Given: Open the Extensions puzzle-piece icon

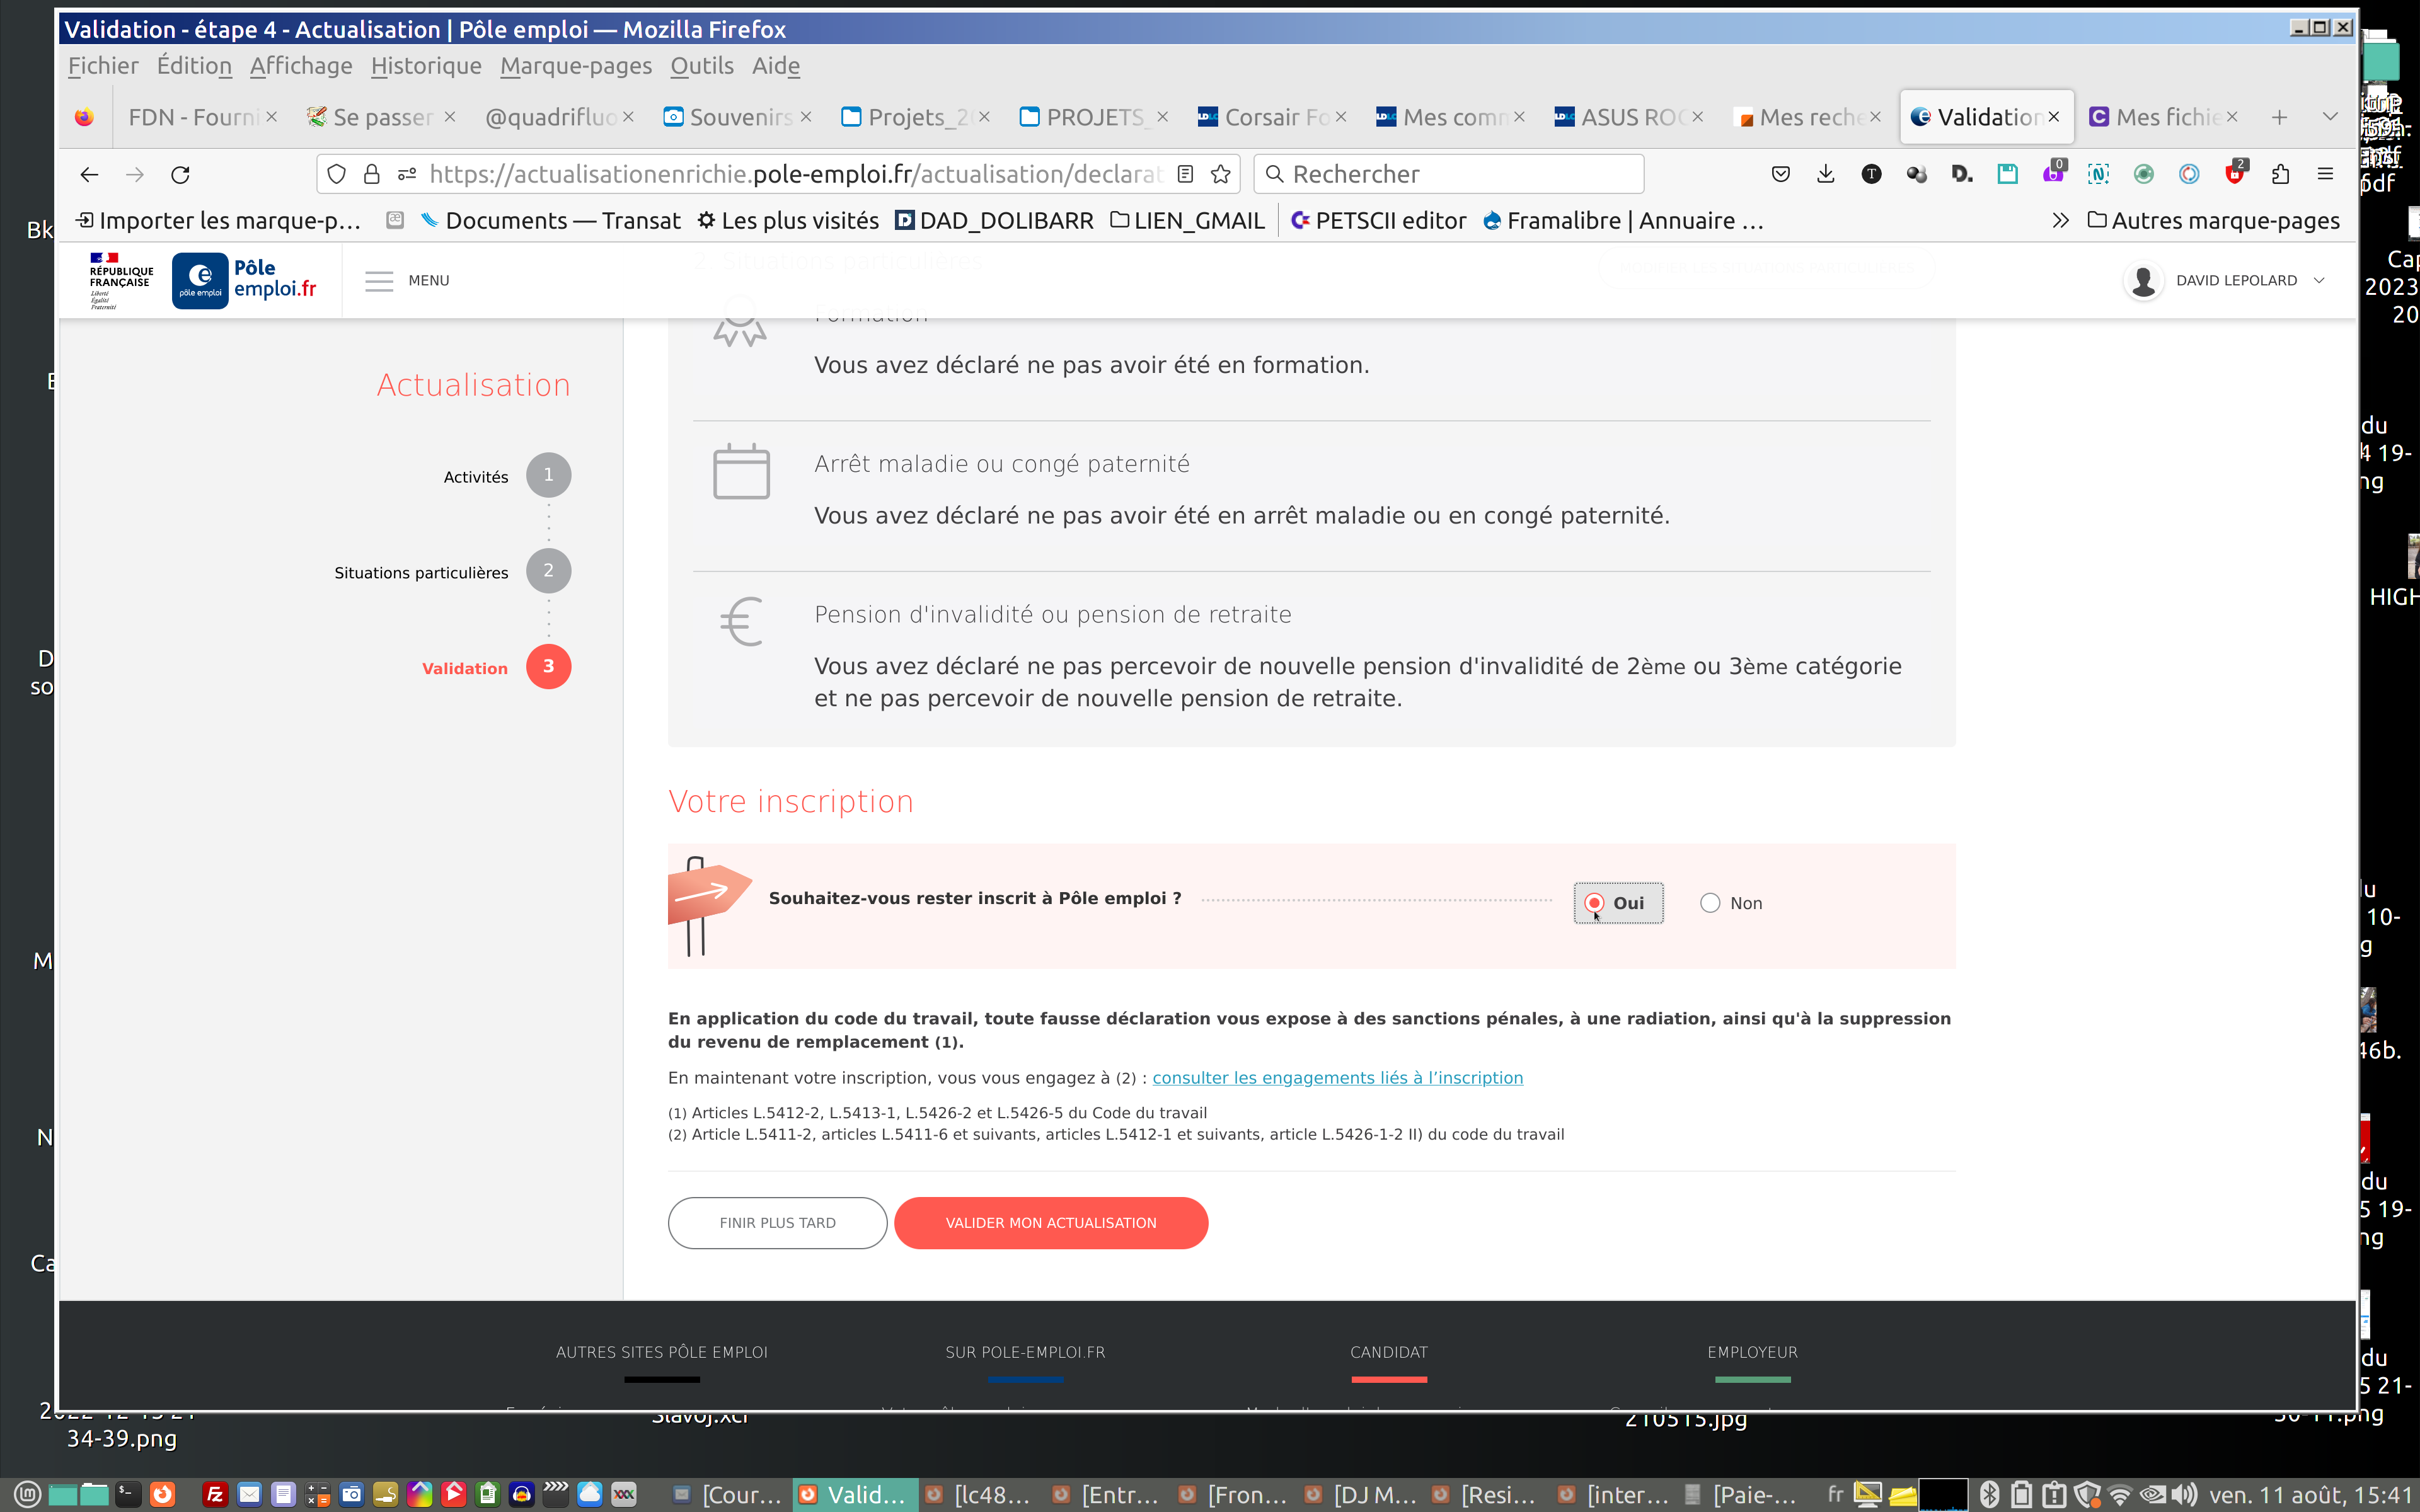Looking at the screenshot, I should point(2280,175).
